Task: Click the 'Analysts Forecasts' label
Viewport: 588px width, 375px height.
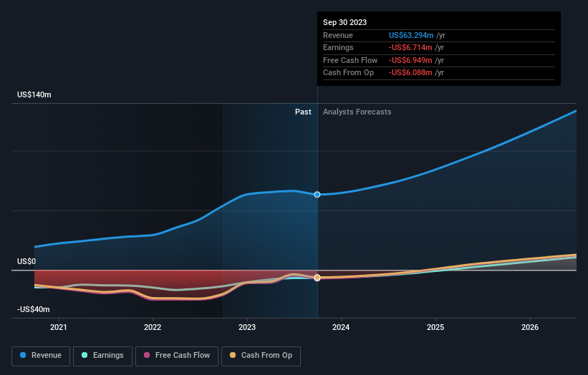Action: coord(357,112)
